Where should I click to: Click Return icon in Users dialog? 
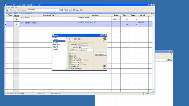coord(105,39)
